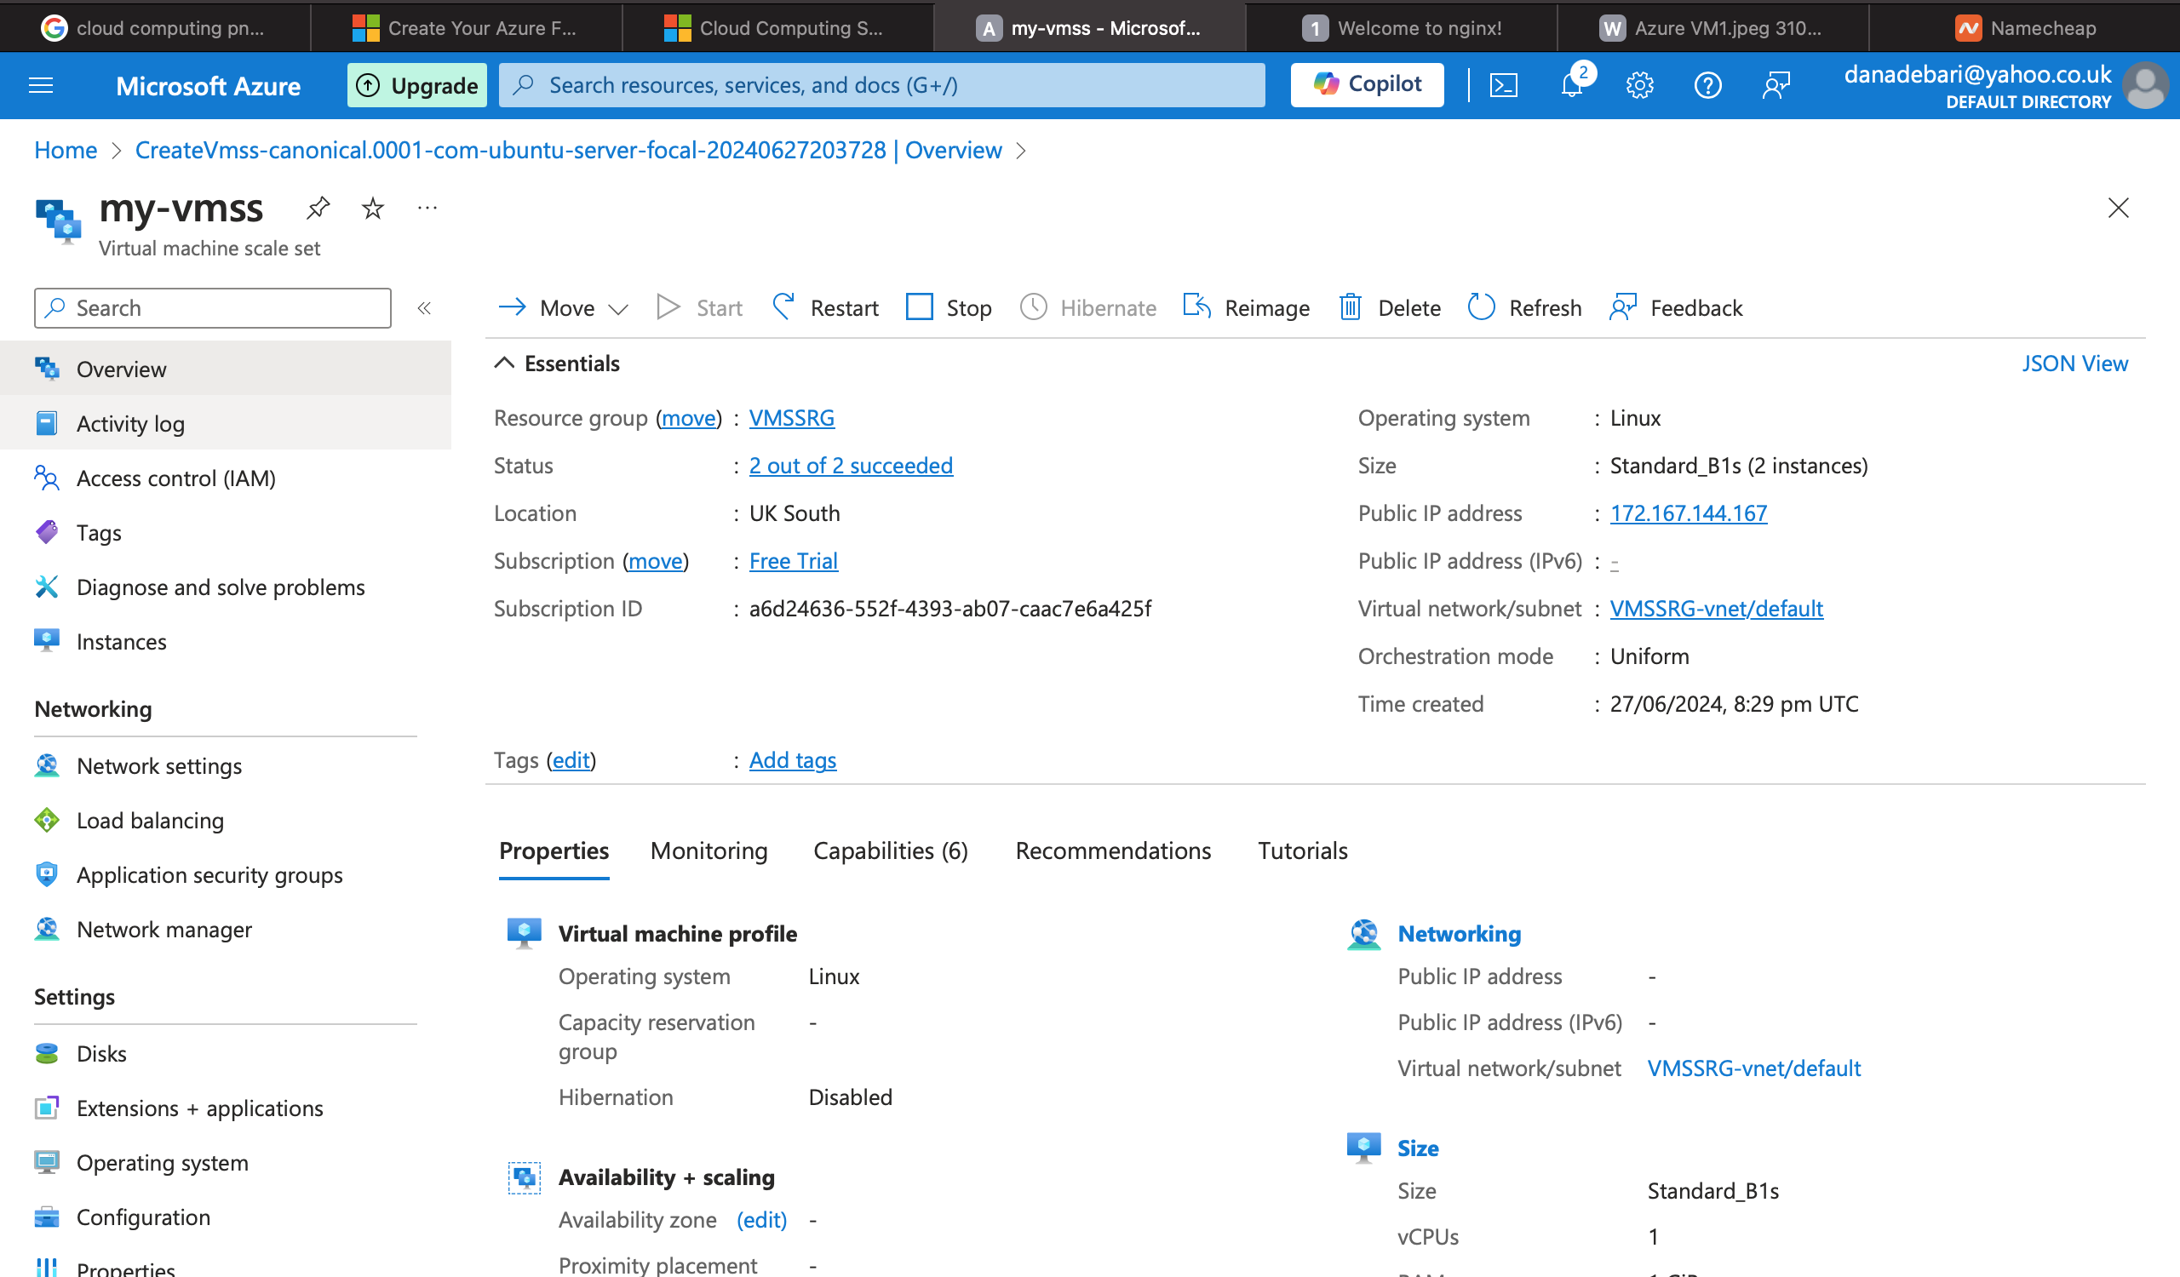Image resolution: width=2180 pixels, height=1277 pixels.
Task: Open JSON View
Action: pyautogui.click(x=2074, y=364)
